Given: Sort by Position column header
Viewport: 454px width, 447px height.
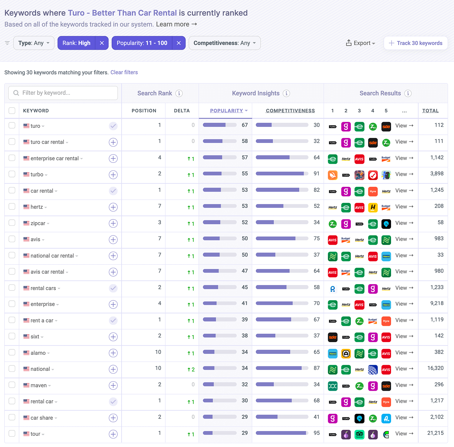Looking at the screenshot, I should point(144,111).
